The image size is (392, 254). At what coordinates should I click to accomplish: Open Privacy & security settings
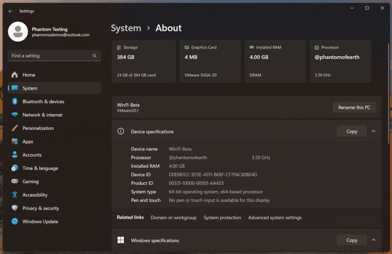(x=54, y=208)
